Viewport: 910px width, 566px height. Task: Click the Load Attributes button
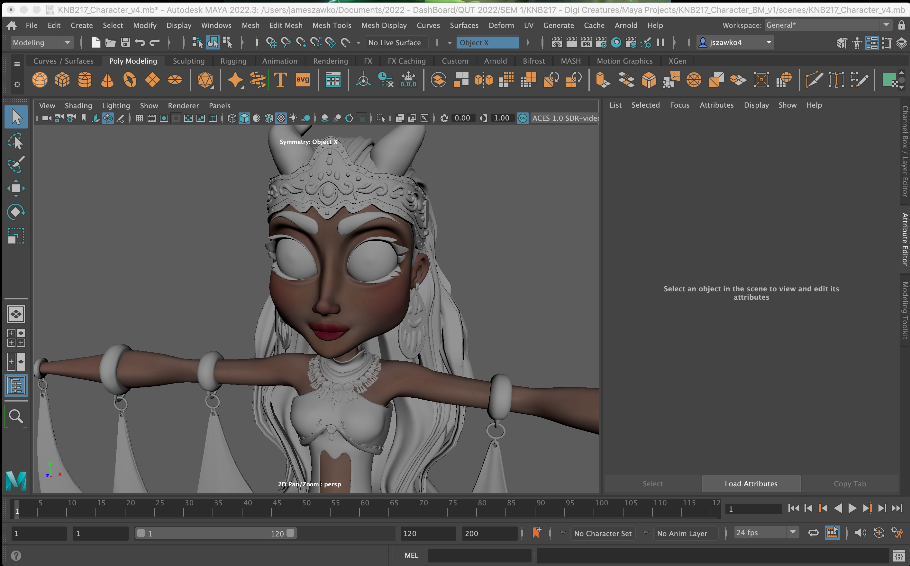tap(751, 484)
